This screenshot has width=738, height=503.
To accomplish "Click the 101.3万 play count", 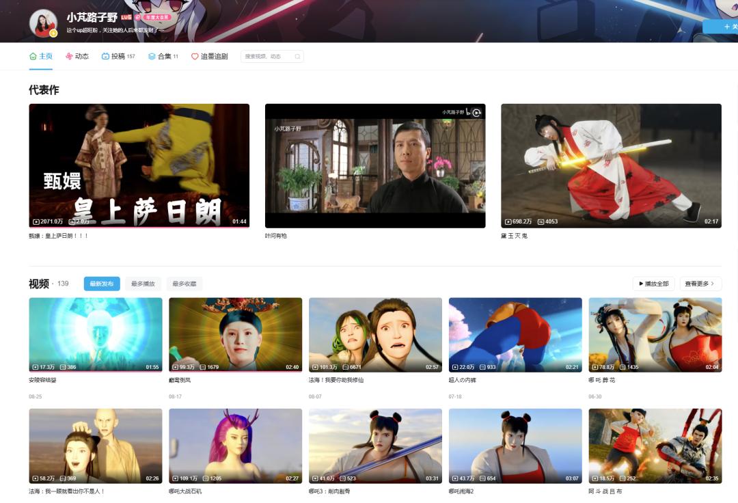I will click(x=325, y=367).
